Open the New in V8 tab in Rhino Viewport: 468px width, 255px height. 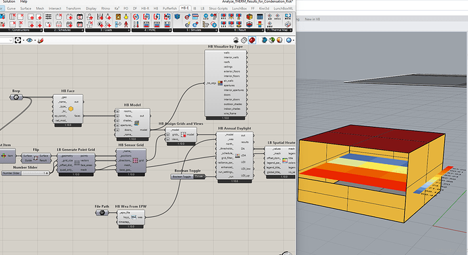point(312,19)
